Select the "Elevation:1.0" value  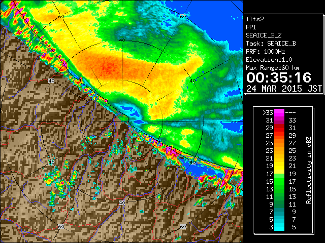269,60
